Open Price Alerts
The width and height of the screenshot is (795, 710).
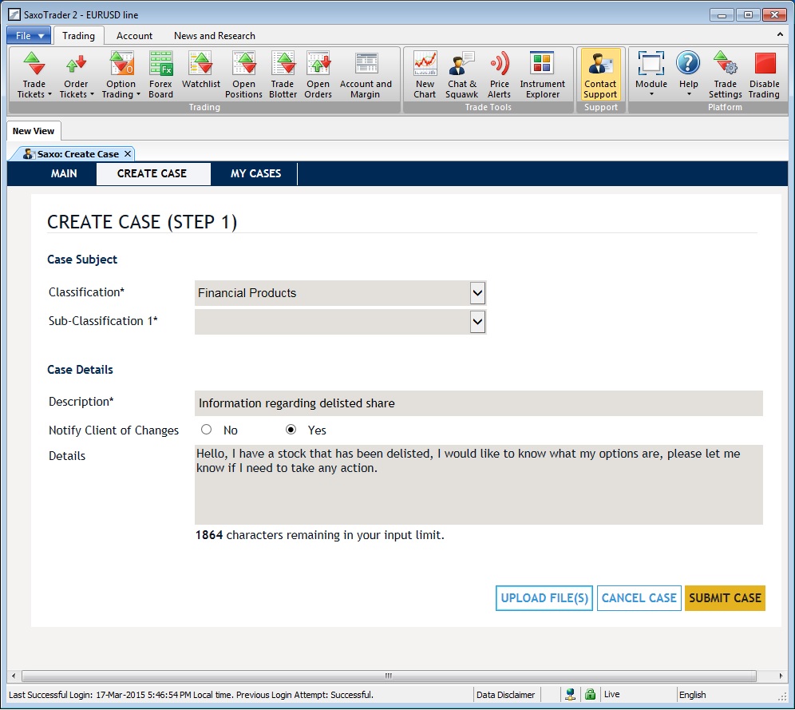[500, 75]
